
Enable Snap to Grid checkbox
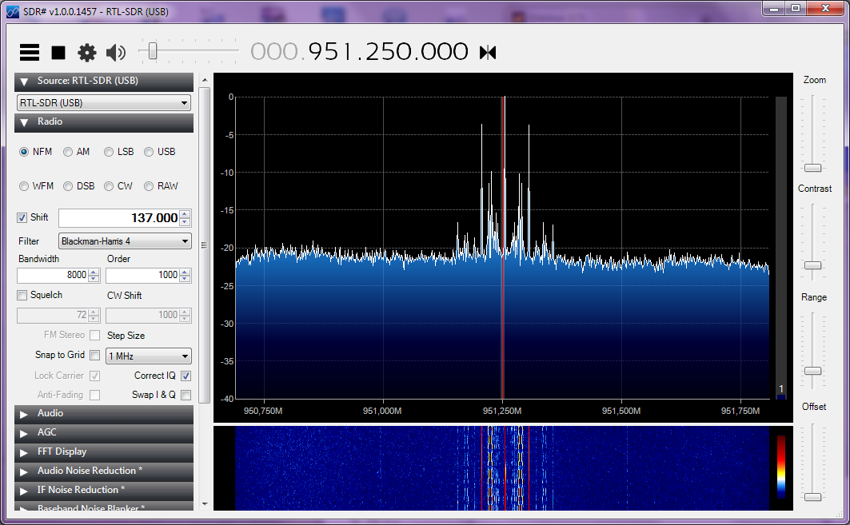(95, 356)
